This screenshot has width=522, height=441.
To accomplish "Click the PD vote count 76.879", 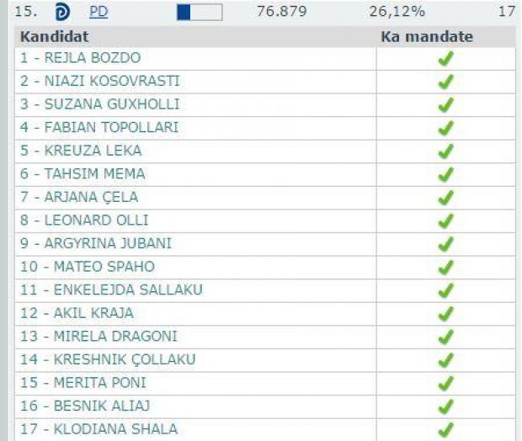I will (281, 13).
